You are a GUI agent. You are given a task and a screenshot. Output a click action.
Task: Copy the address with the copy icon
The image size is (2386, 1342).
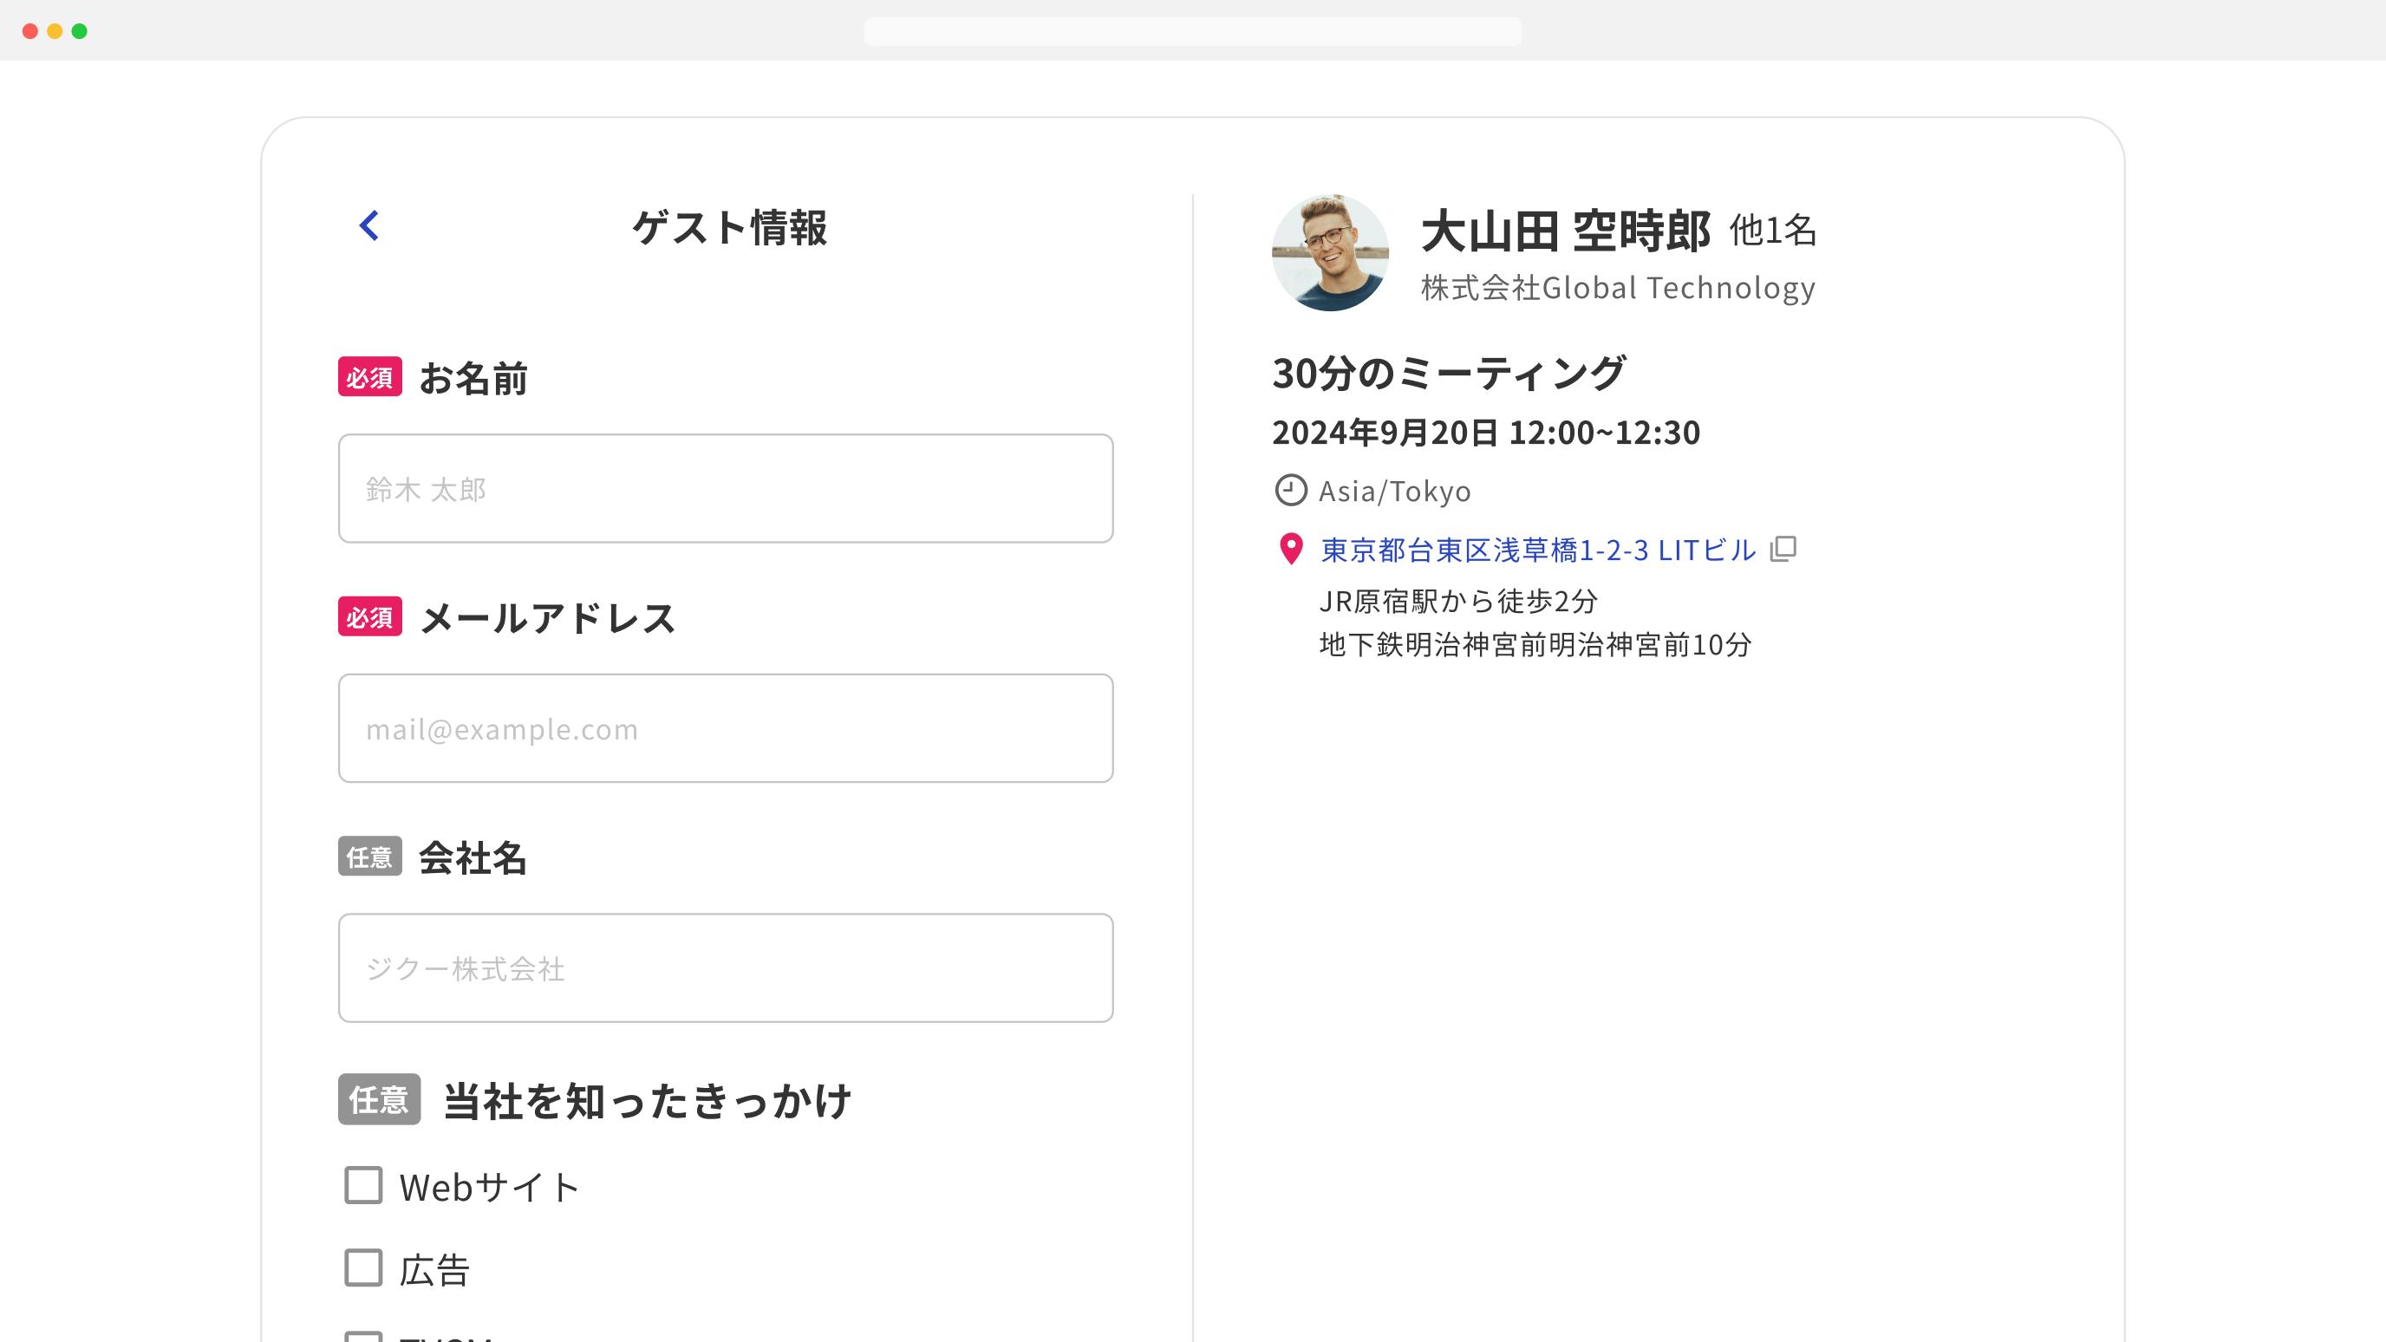coord(1783,550)
